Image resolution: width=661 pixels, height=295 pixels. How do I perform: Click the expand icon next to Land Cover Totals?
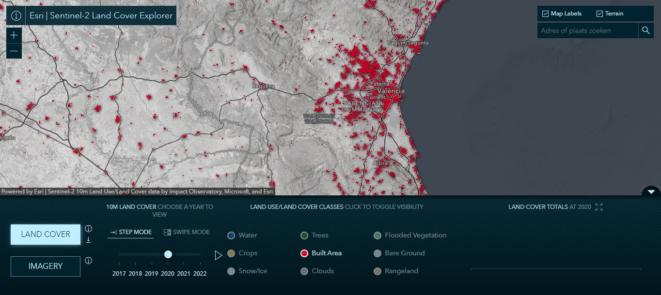click(599, 206)
